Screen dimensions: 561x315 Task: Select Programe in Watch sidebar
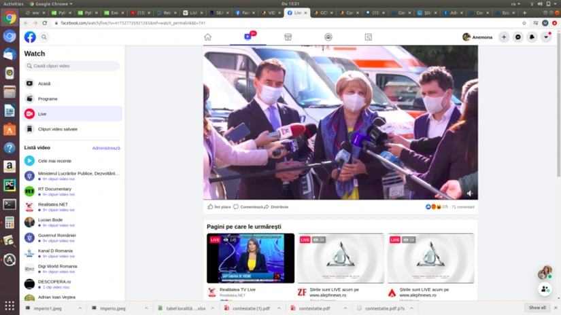[48, 99]
